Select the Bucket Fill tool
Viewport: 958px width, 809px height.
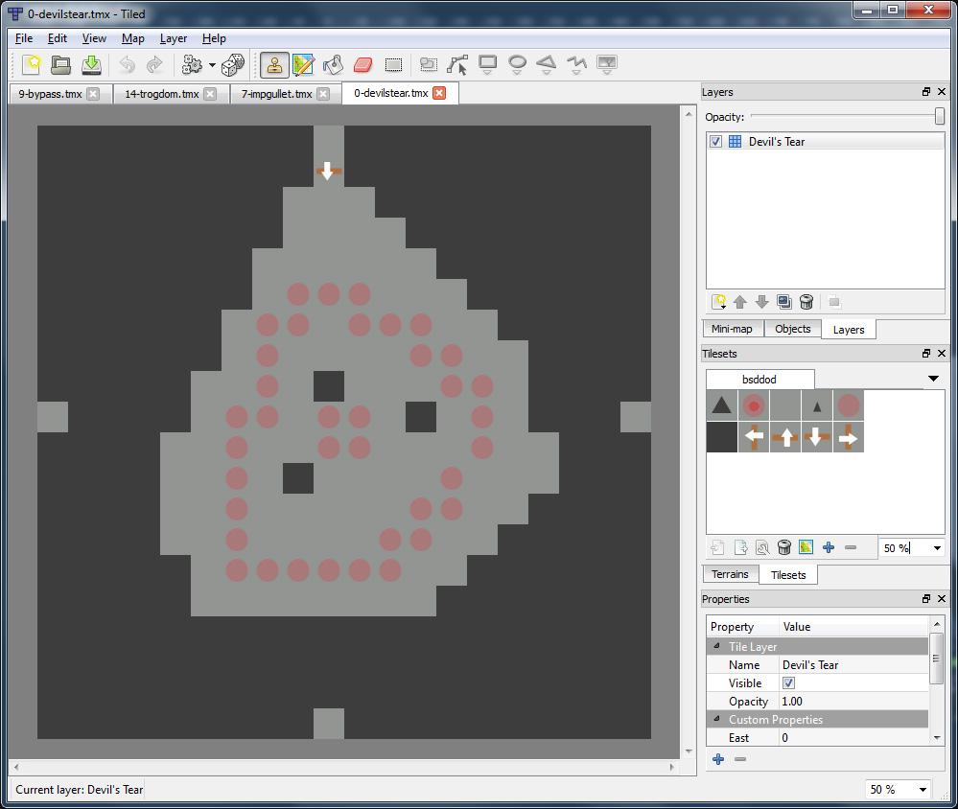(x=333, y=65)
